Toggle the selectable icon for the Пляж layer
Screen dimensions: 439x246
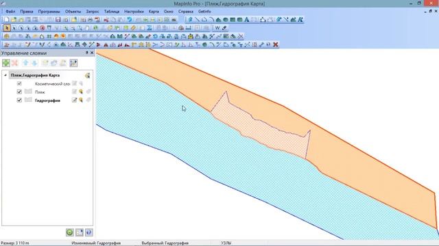tap(81, 92)
